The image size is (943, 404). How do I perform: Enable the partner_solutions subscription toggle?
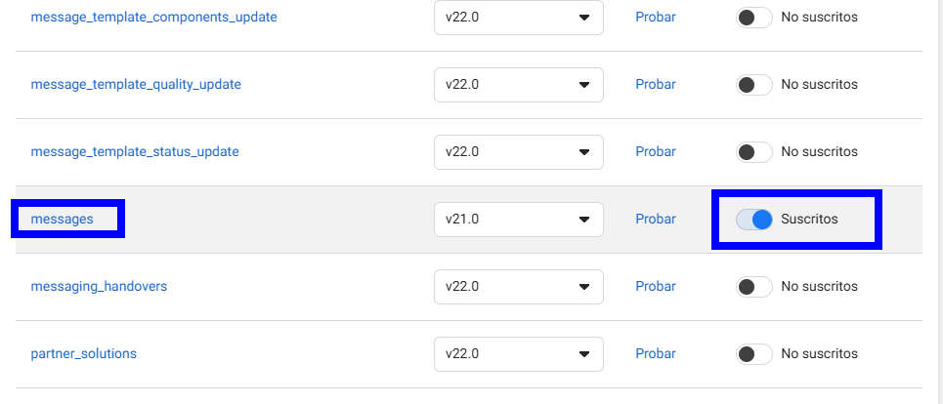pyautogui.click(x=753, y=354)
